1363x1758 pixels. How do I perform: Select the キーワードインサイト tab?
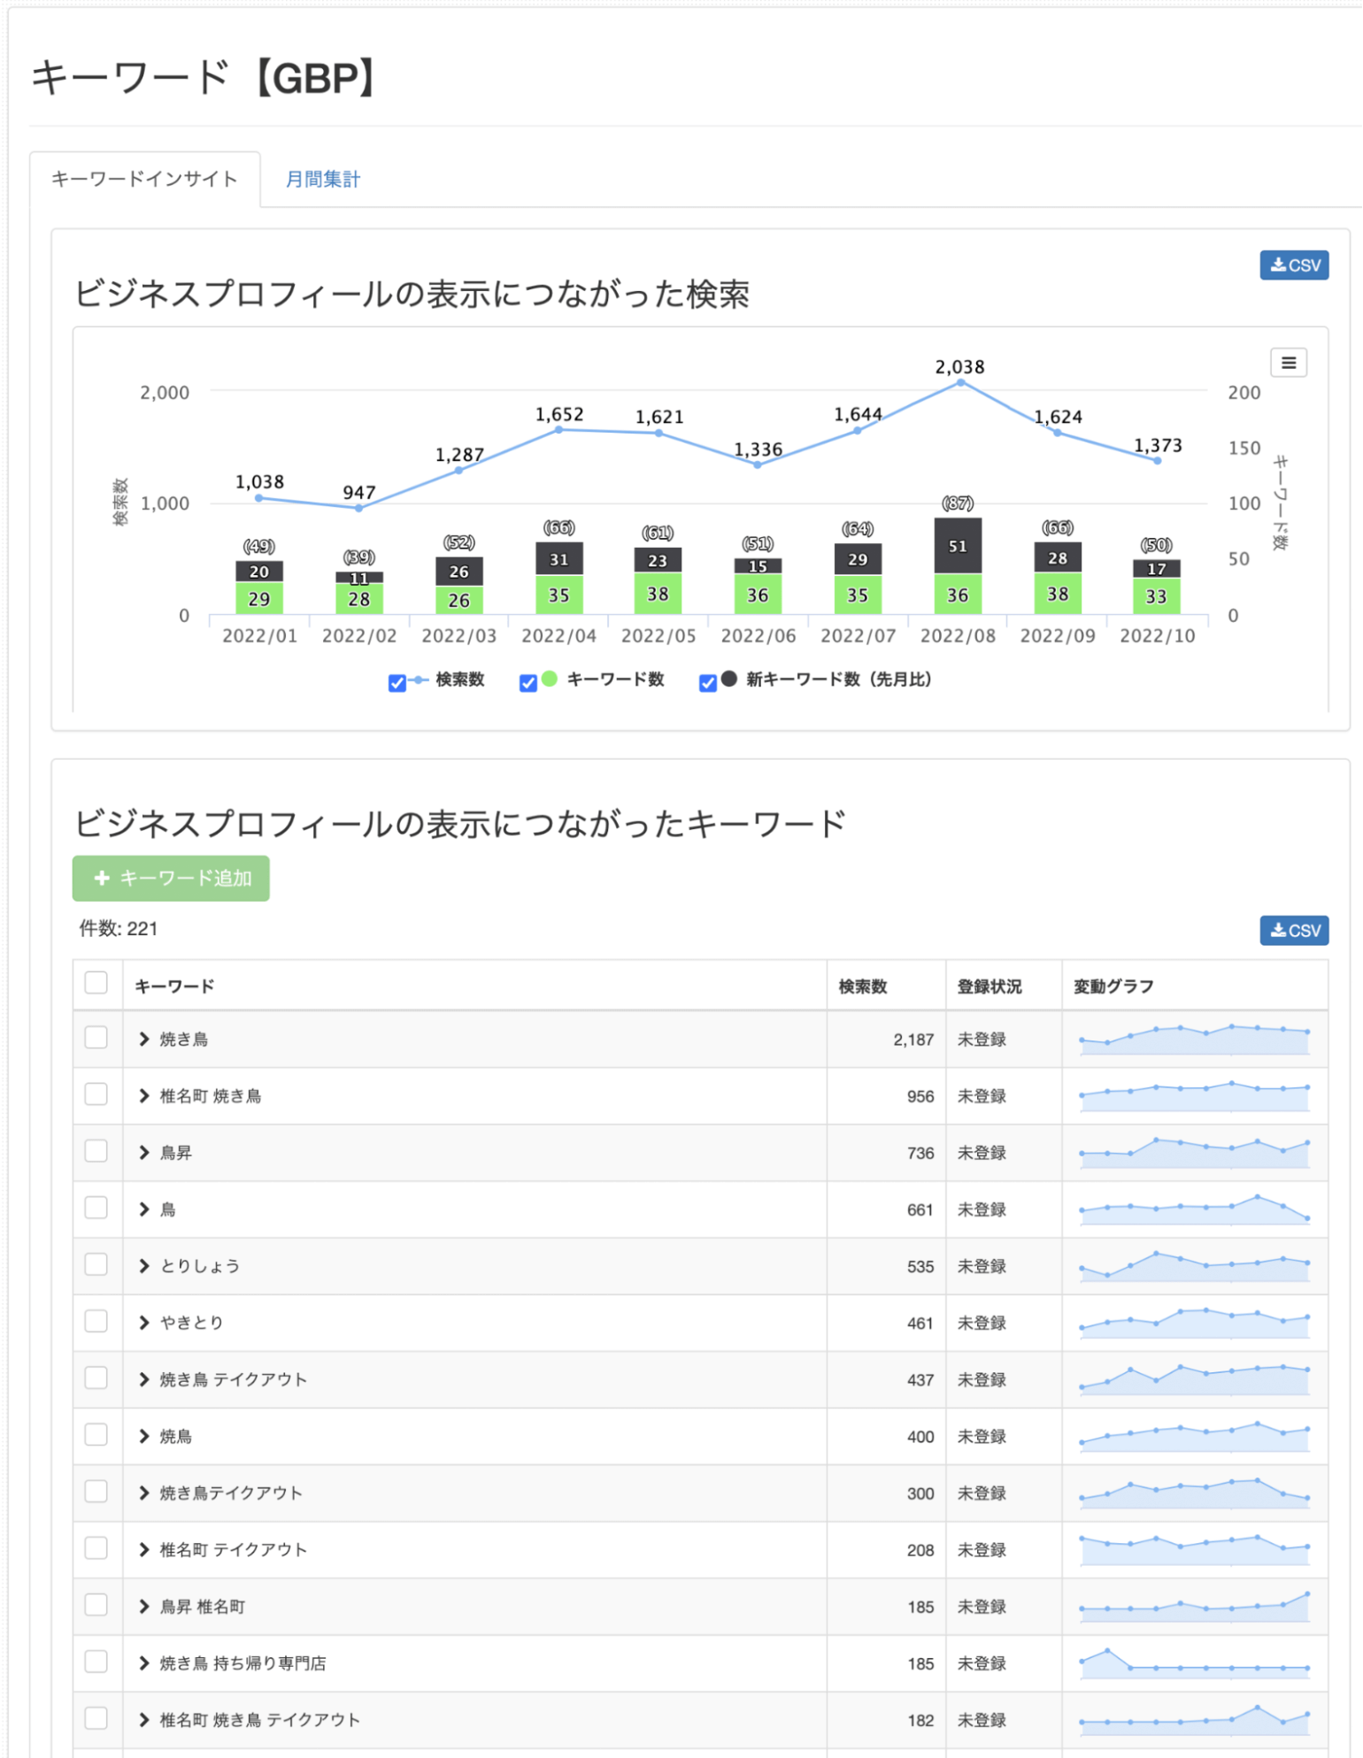(144, 179)
